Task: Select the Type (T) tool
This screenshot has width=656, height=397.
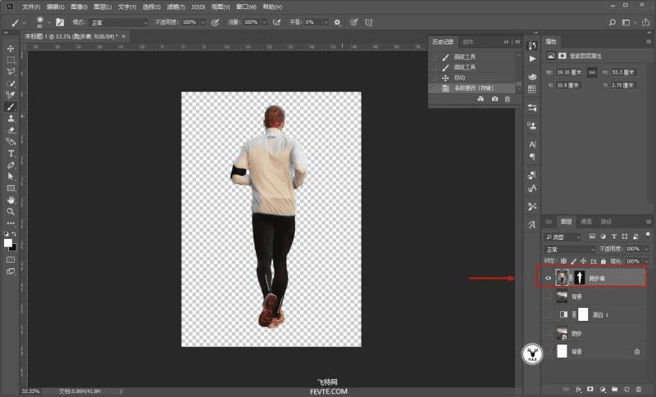Action: point(11,153)
